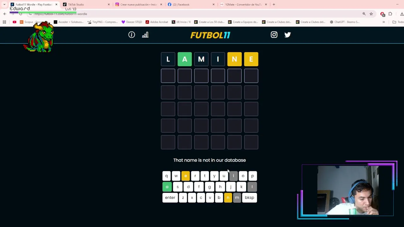This screenshot has width=404, height=227.
Task: Open the TinyPNG bookmark
Action: coord(102,22)
